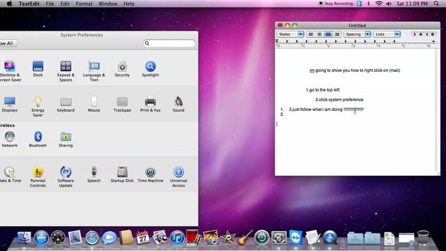
Task: Open TeamViewer from the Dock
Action: click(295, 237)
